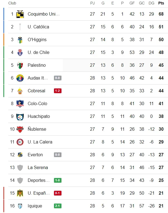The width and height of the screenshot is (168, 213).
Task: Click the U. Católica team logo
Action: [20, 27]
